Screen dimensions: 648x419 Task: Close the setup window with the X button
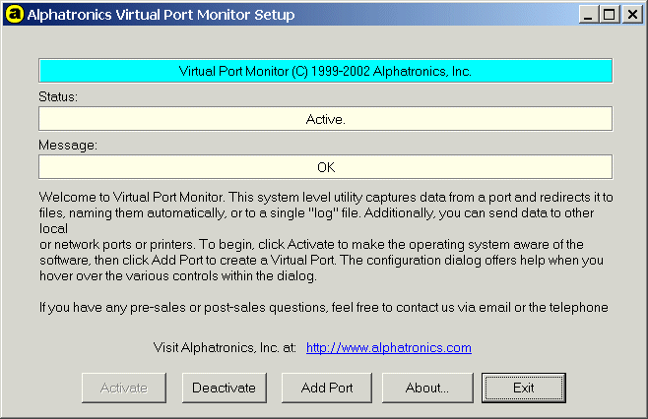(x=631, y=15)
